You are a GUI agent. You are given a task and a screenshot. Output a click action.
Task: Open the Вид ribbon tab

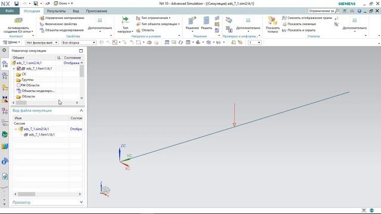[76, 11]
